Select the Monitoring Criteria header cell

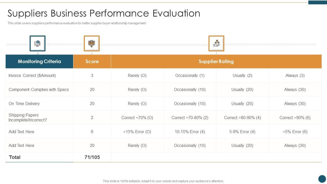pyautogui.click(x=39, y=61)
